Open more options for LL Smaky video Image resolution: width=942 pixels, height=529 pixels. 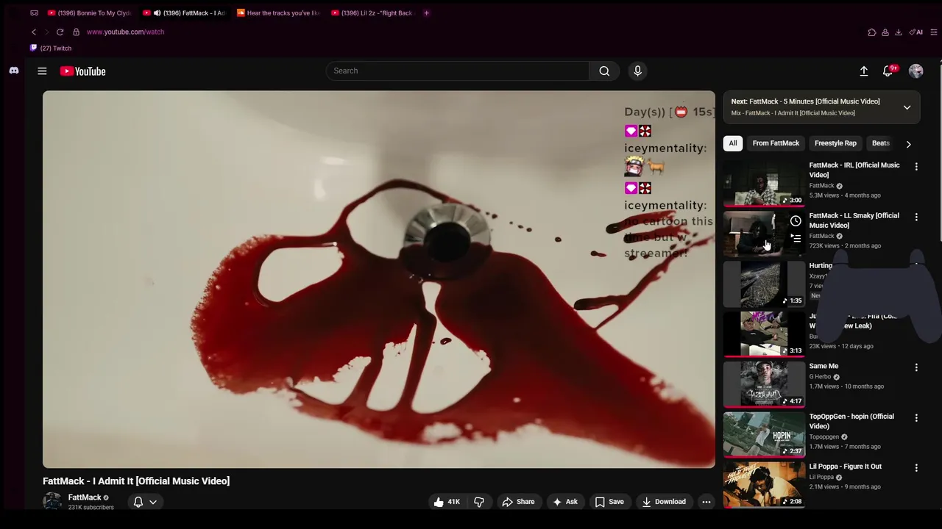coord(916,217)
